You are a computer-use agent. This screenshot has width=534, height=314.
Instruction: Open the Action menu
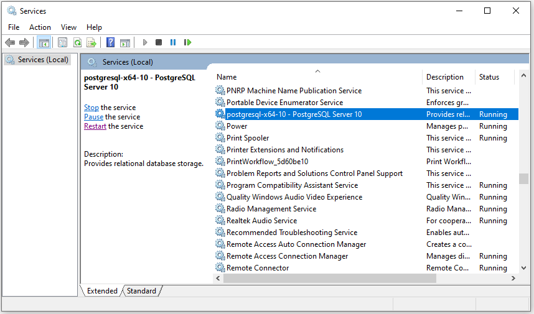40,27
